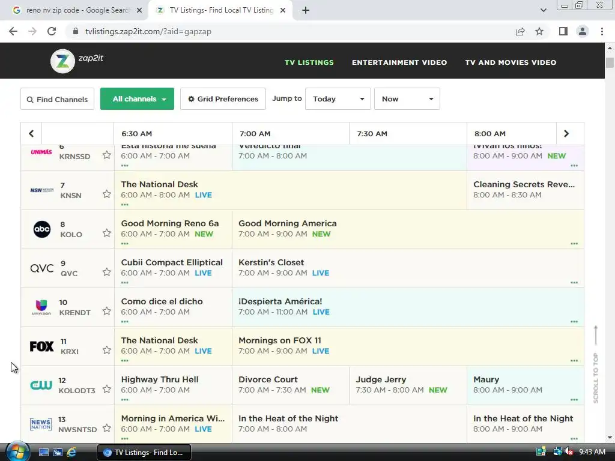Click the QVC channel logo
The height and width of the screenshot is (461, 615).
pos(42,268)
